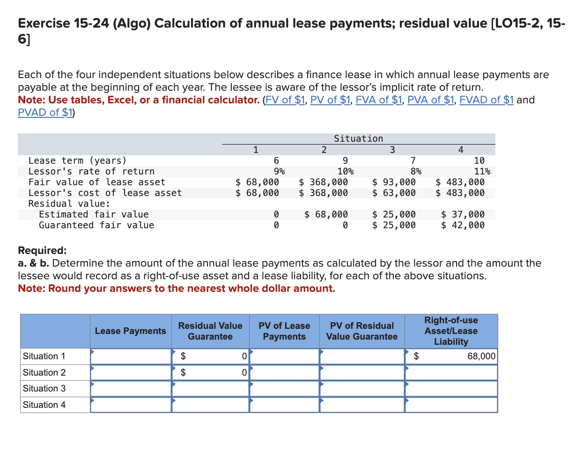Open the FVAD of $1 table link
Image resolution: width=575 pixels, height=450 pixels.
coord(486,100)
